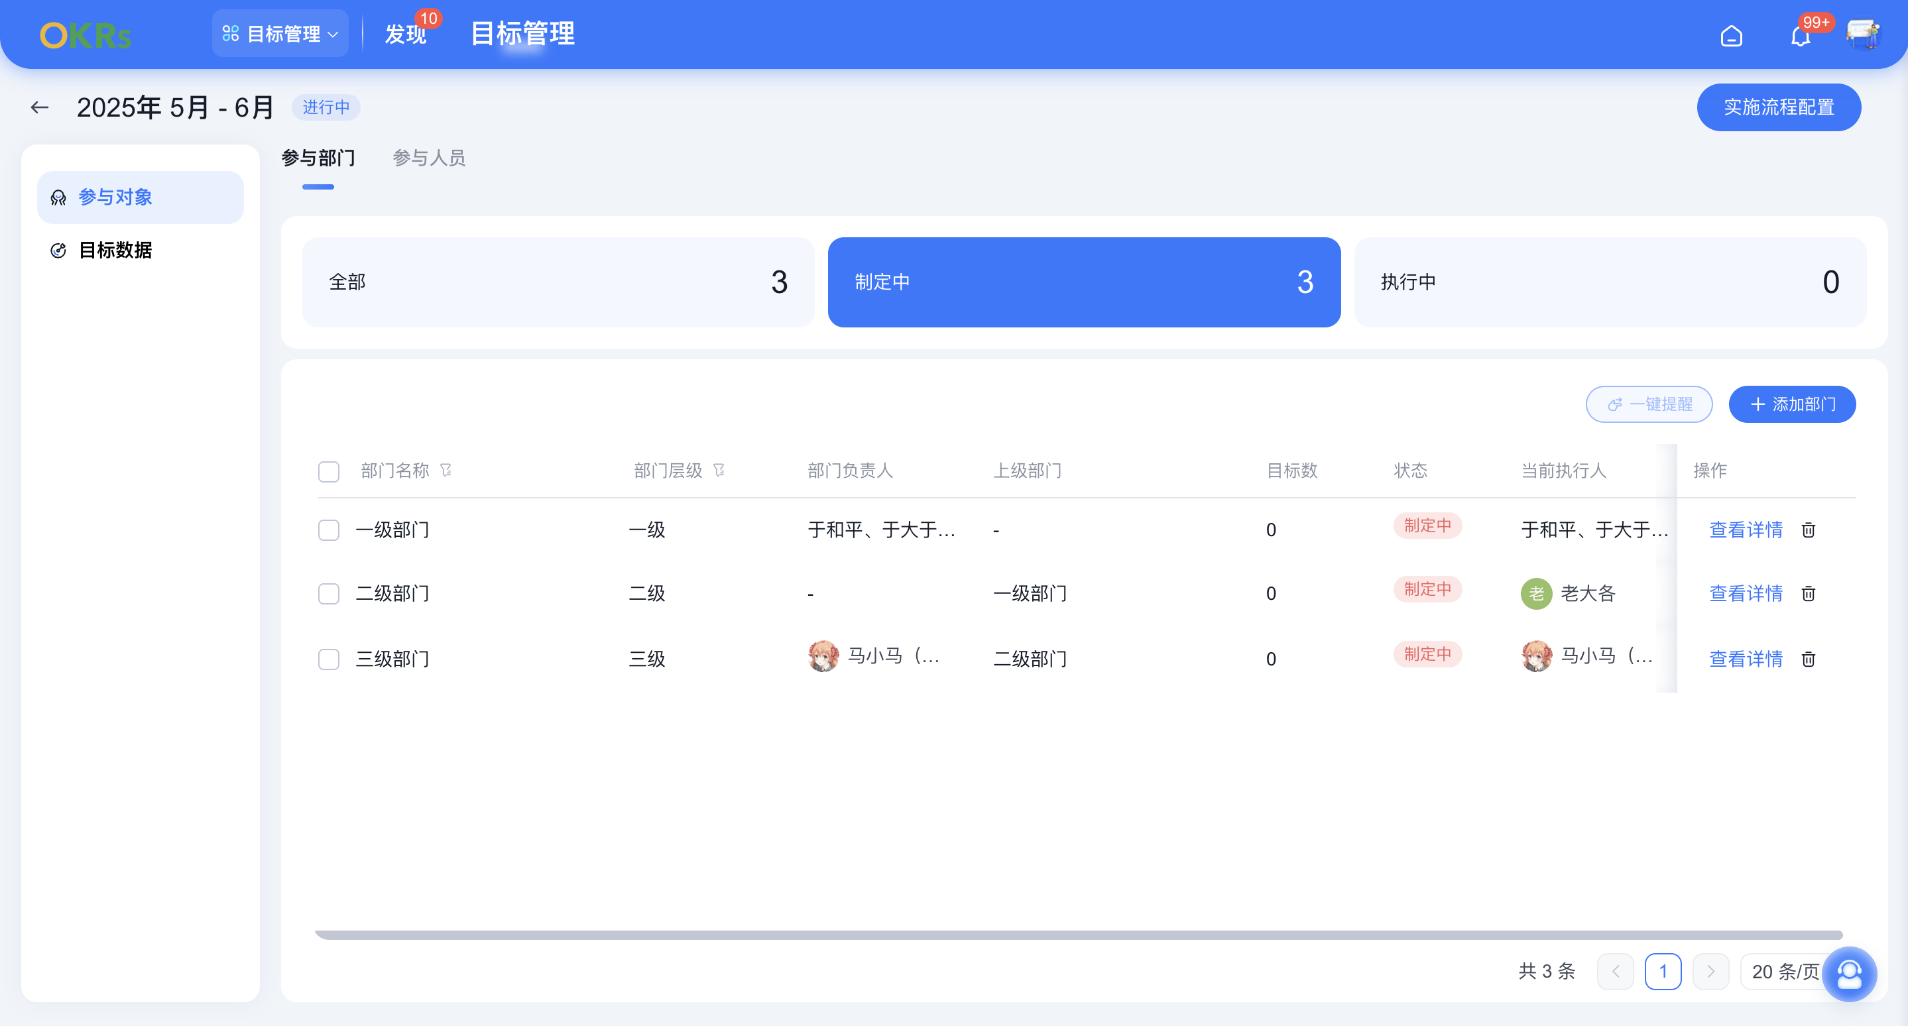Screen dimensions: 1908x1026
Task: Check the 三级部门 row checkbox
Action: click(x=329, y=659)
